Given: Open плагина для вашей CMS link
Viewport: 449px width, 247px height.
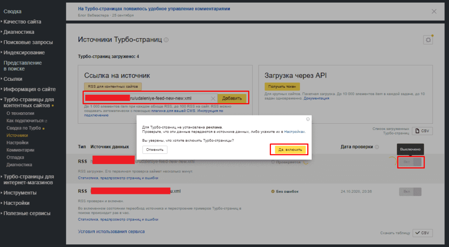Looking at the screenshot, I should click(x=173, y=111).
